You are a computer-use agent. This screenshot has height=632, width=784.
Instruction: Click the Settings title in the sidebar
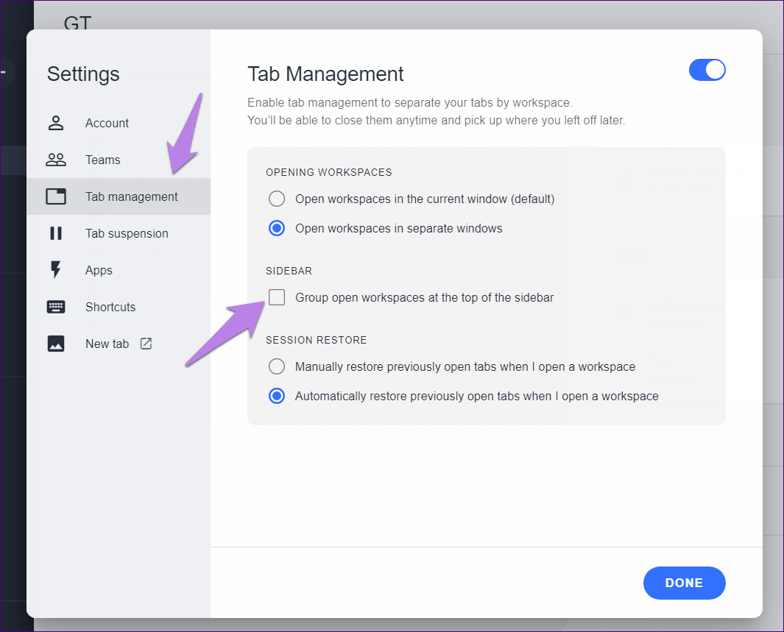(83, 74)
